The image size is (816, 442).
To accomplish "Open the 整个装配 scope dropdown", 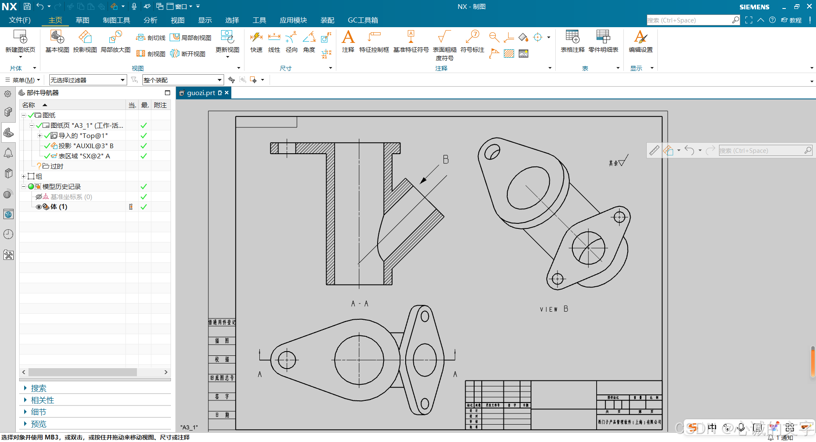I will (x=183, y=80).
